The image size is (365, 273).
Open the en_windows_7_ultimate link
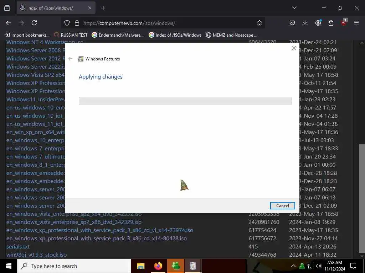click(35, 157)
